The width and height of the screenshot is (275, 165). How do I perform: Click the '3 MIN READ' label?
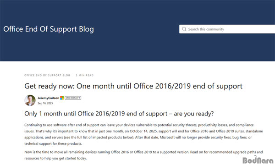pyautogui.click(x=84, y=75)
